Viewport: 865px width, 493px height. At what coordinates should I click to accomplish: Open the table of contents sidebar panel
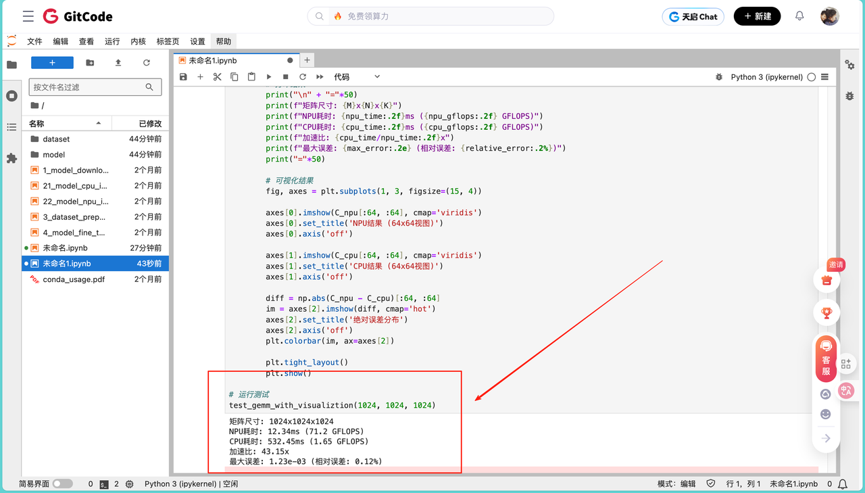pyautogui.click(x=11, y=127)
